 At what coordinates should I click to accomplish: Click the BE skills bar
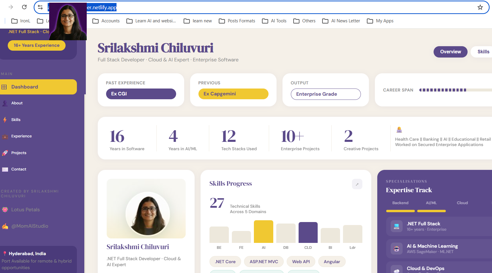coord(219,235)
